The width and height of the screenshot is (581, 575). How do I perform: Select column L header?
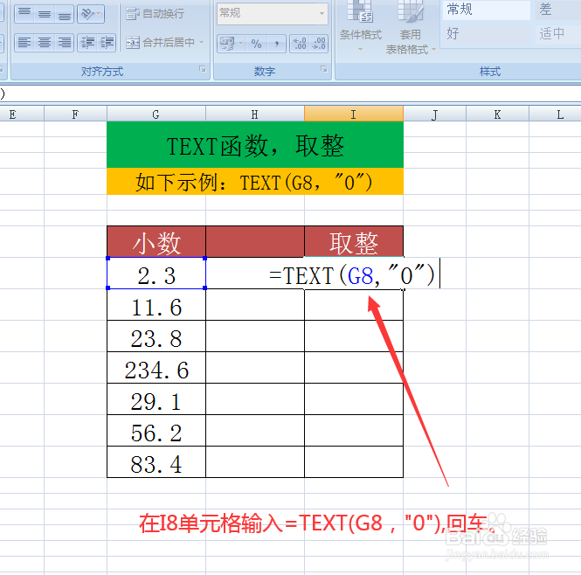(555, 114)
